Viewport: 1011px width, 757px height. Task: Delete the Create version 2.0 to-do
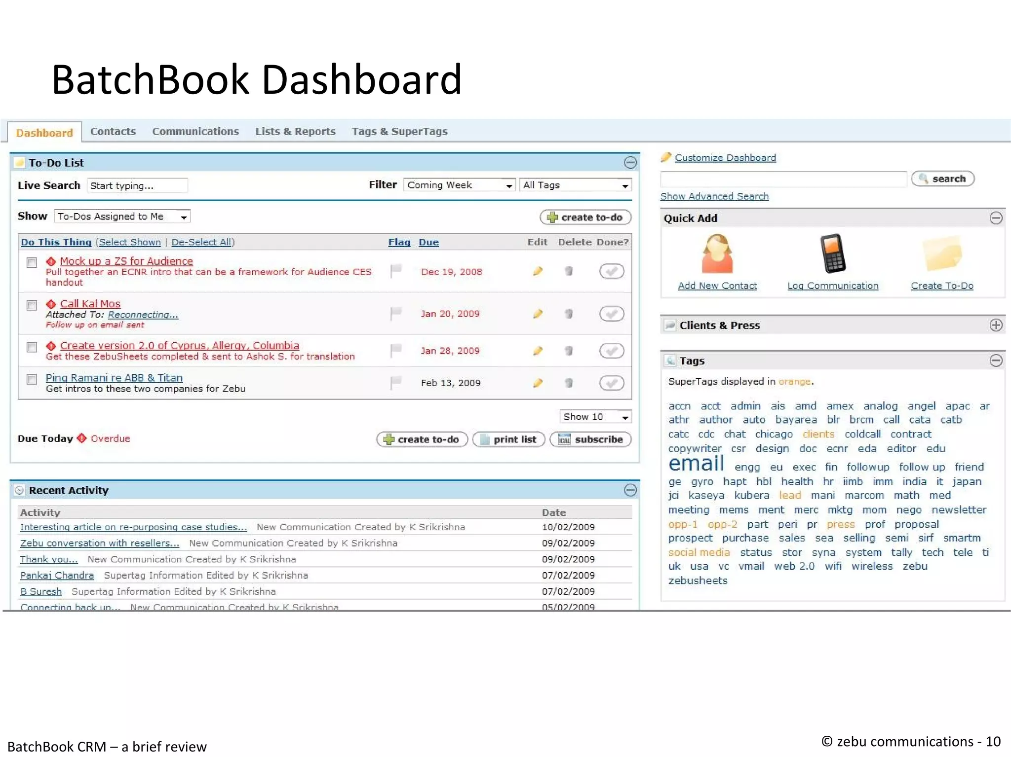pos(569,351)
